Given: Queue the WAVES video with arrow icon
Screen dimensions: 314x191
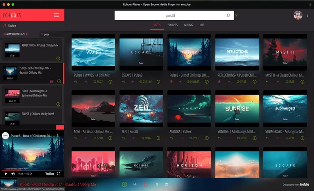Looking at the screenshot, I should point(75,82).
